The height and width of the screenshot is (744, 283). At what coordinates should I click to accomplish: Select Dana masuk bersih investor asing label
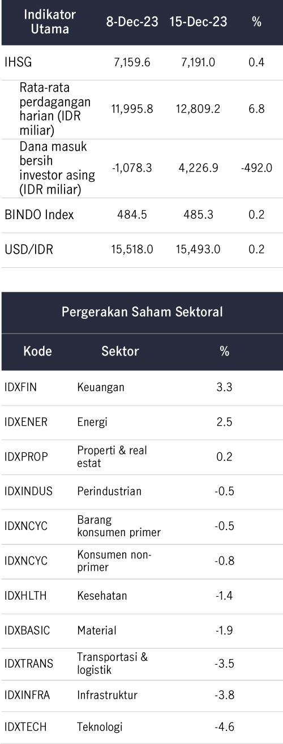tap(57, 169)
